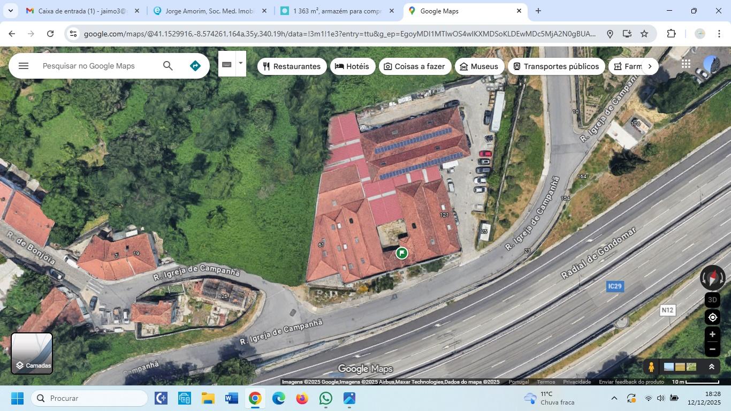
Task: Open the first Street View imagery thumbnail
Action: pyautogui.click(x=669, y=367)
